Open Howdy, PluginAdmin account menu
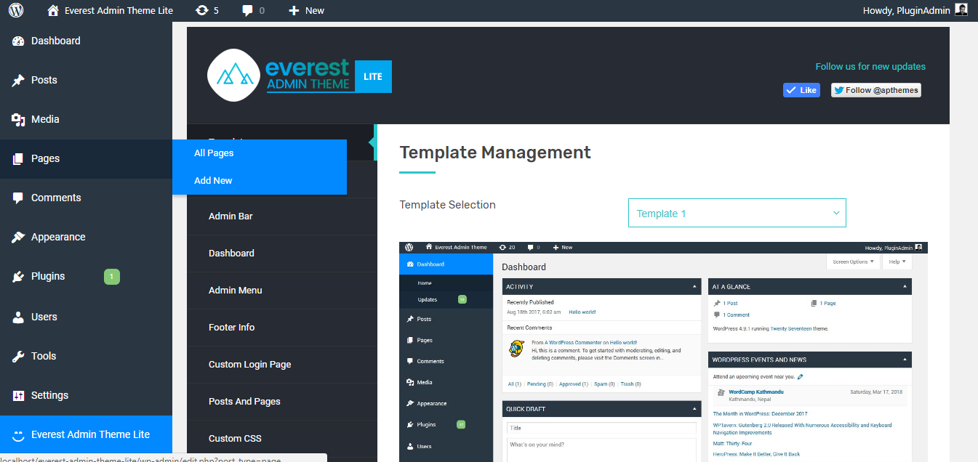The image size is (978, 462). [915, 10]
